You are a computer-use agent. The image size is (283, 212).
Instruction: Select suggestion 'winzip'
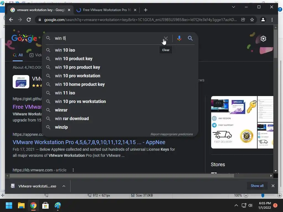pyautogui.click(x=120, y=127)
